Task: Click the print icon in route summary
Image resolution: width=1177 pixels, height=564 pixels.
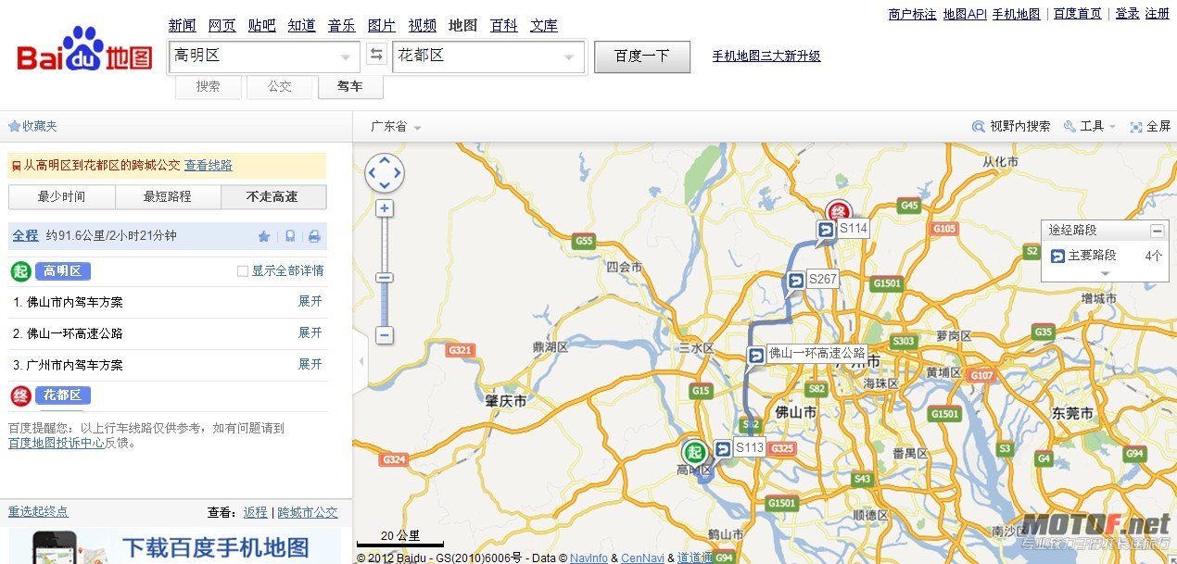Action: (314, 237)
